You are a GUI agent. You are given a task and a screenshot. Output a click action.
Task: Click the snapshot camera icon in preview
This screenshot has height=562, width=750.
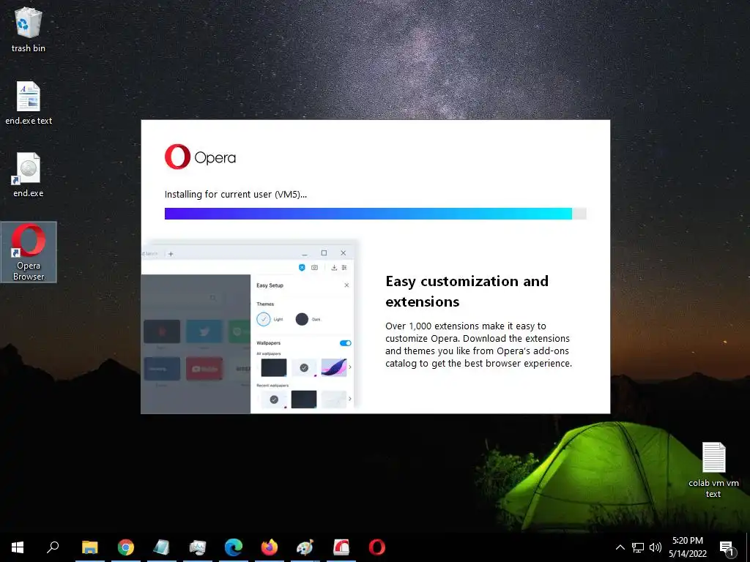click(314, 268)
